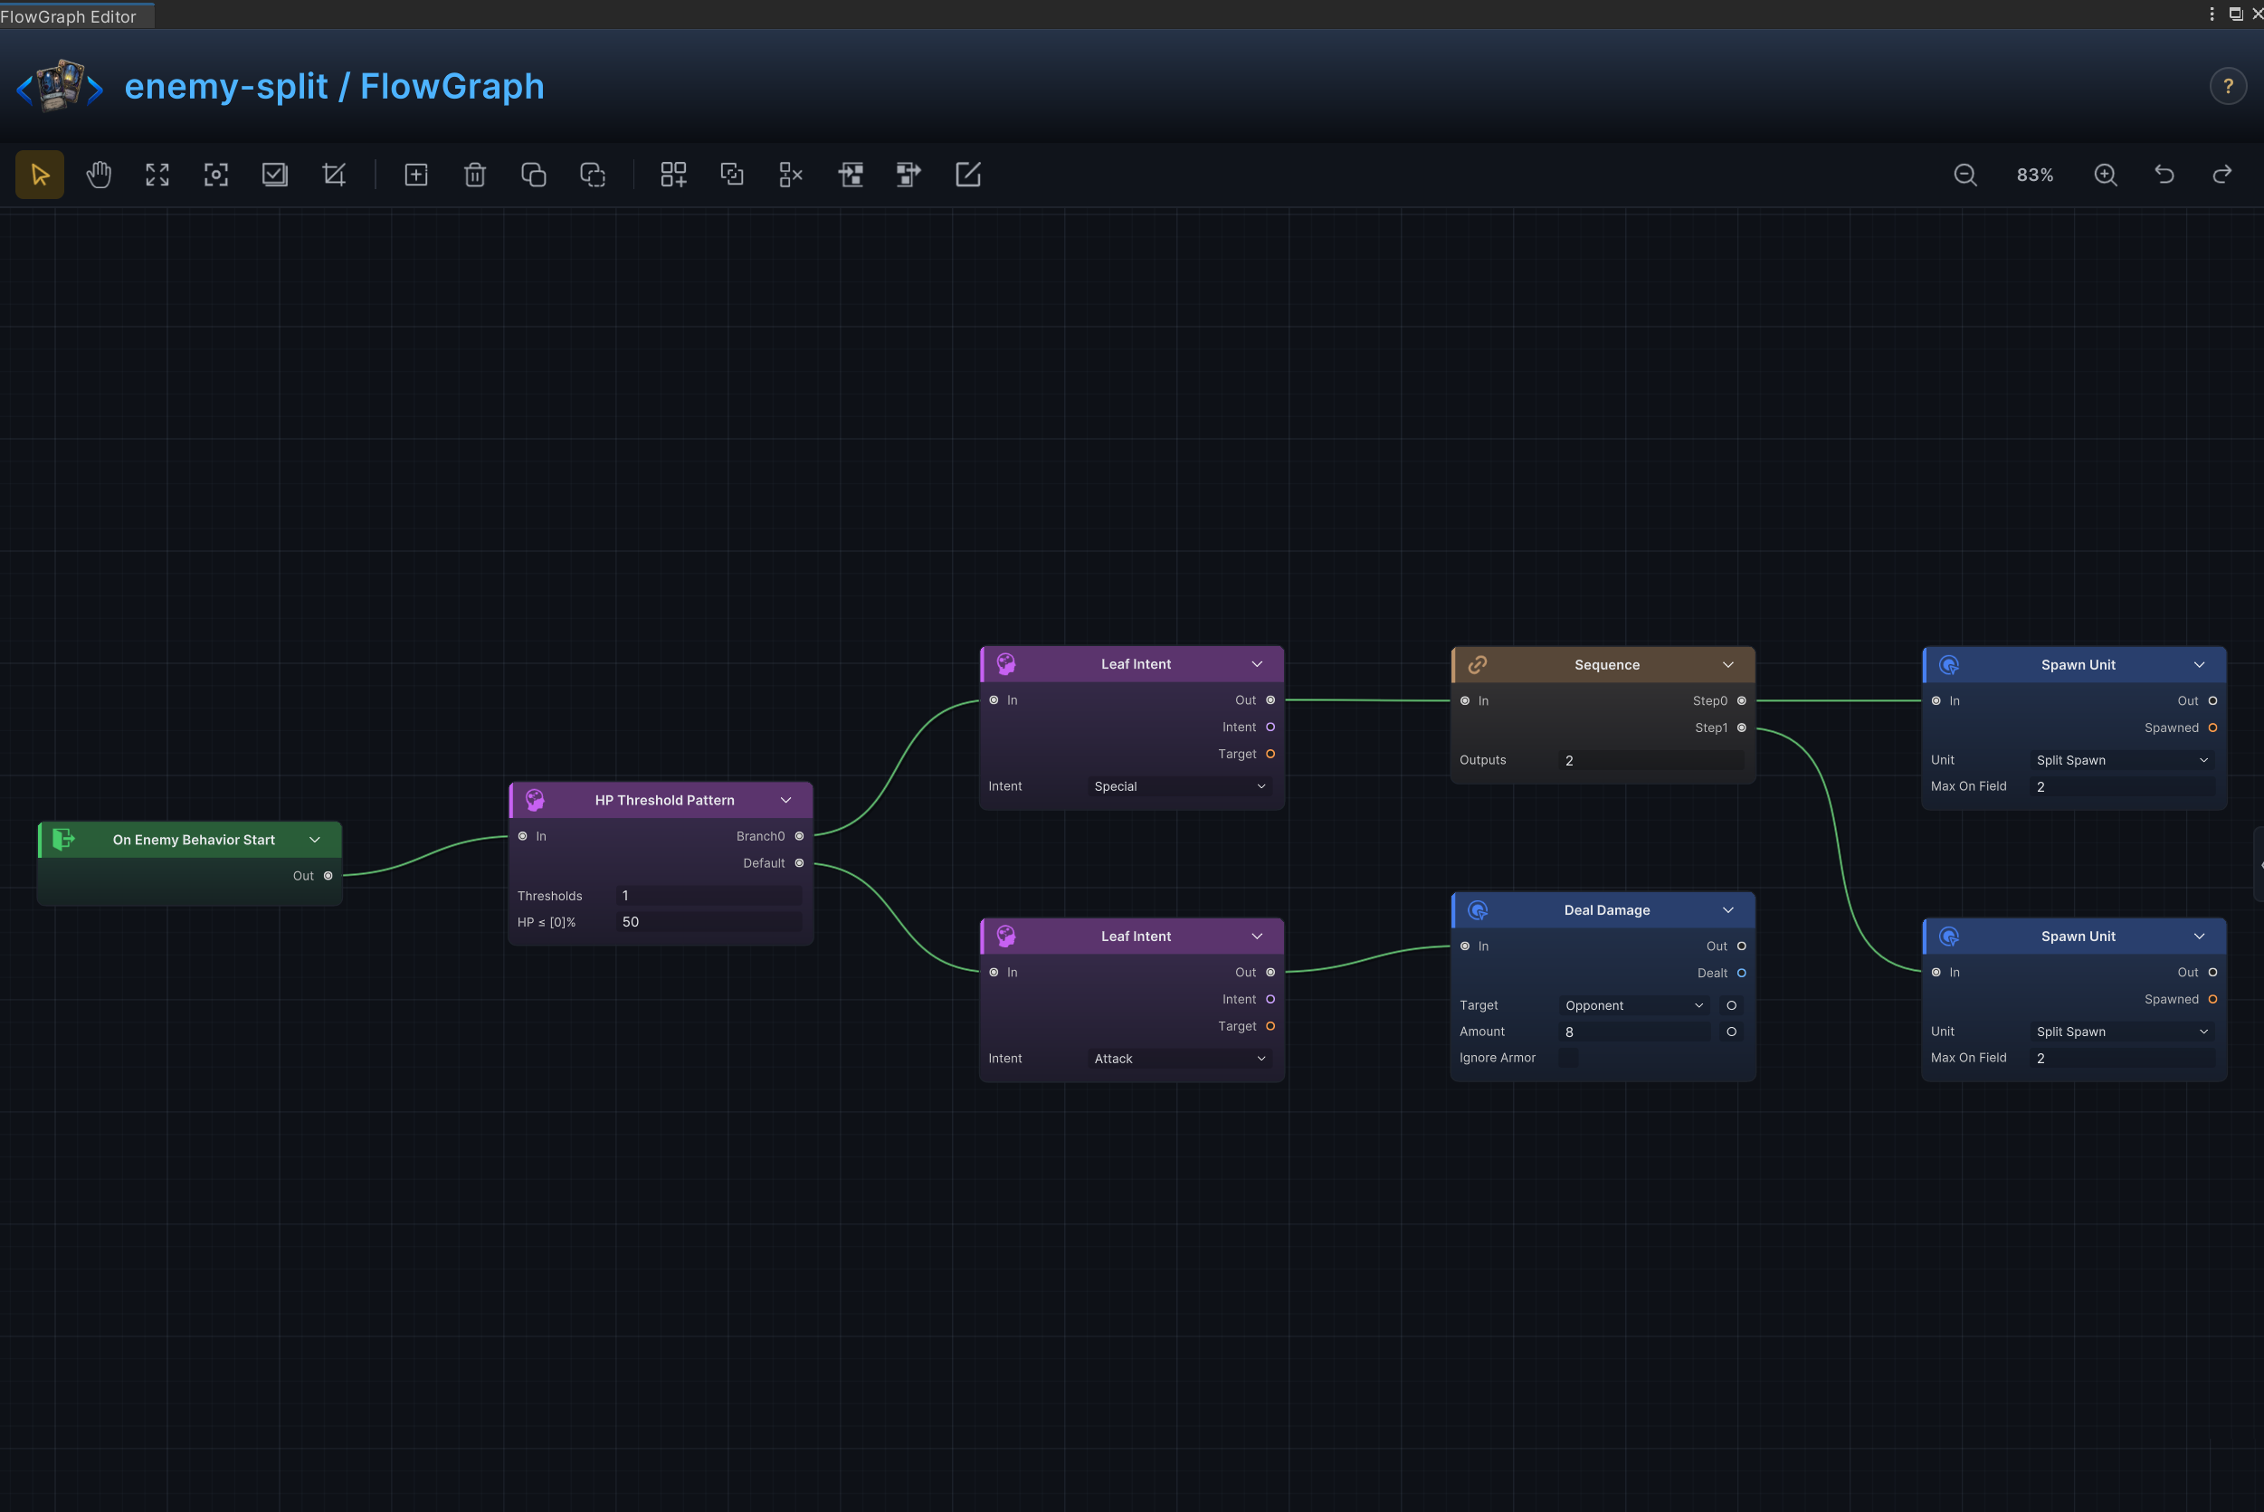The height and width of the screenshot is (1512, 2264).
Task: Open the Intent dropdown showing Special
Action: pos(1179,787)
